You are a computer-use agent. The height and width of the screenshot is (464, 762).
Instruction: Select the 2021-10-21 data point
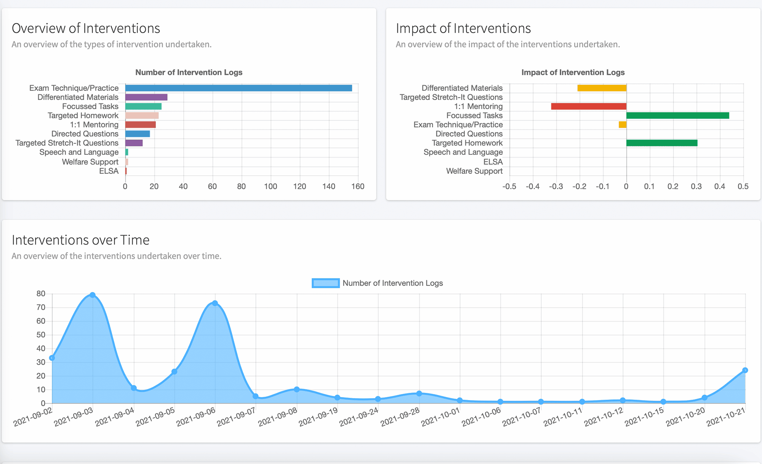point(745,370)
